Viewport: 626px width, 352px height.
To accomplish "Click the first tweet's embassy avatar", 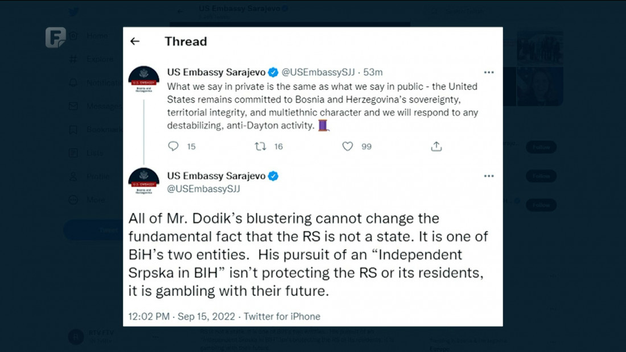I will [143, 80].
